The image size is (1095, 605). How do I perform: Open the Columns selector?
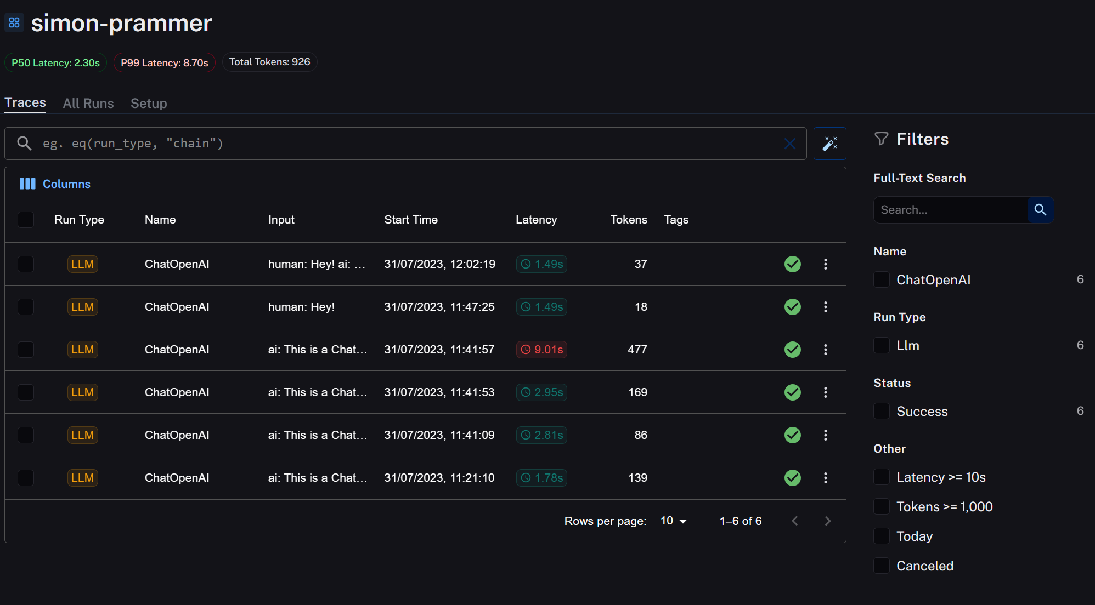tap(55, 184)
